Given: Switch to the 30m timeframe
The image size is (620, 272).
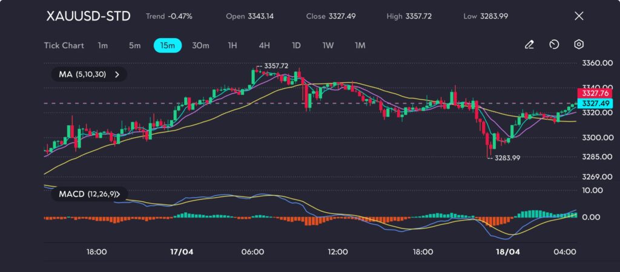Looking at the screenshot, I should [200, 45].
